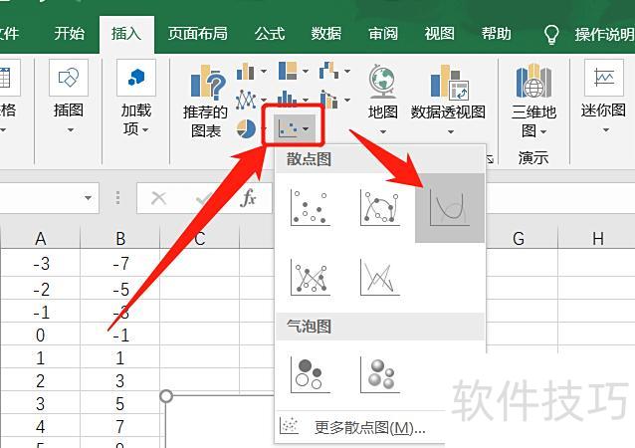Screen dimensions: 635x448
Task: Insert a pie or doughnut chart
Action: coord(246,129)
